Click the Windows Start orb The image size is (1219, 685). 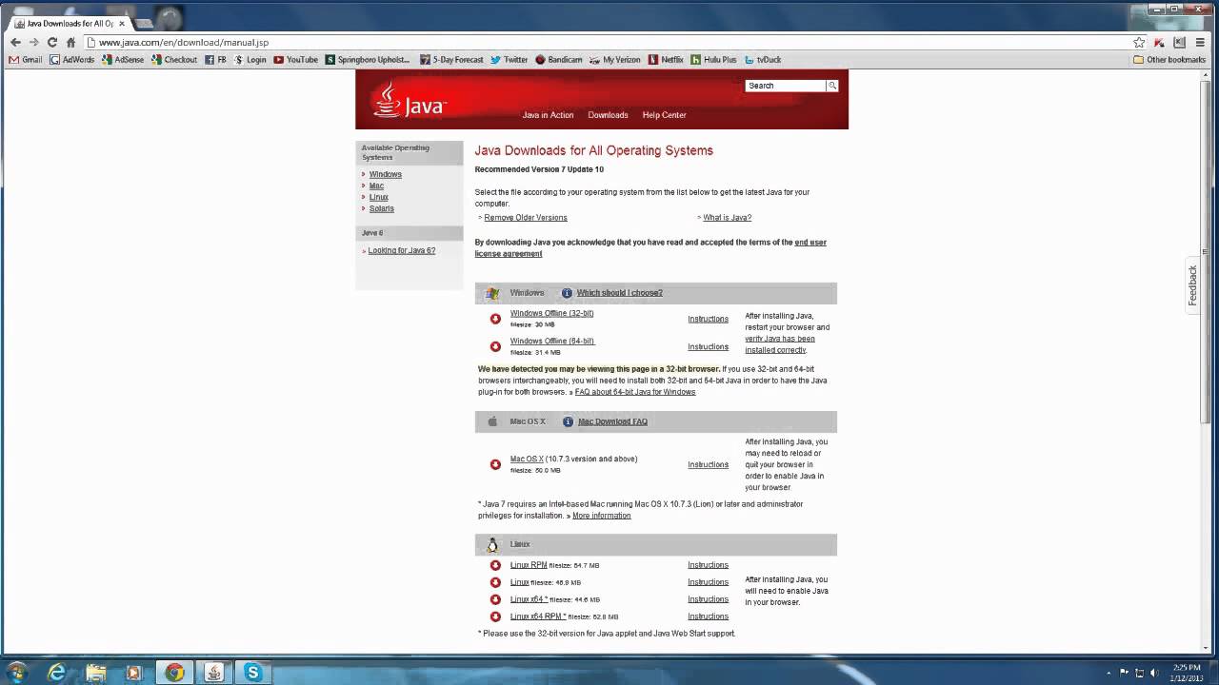tap(16, 673)
